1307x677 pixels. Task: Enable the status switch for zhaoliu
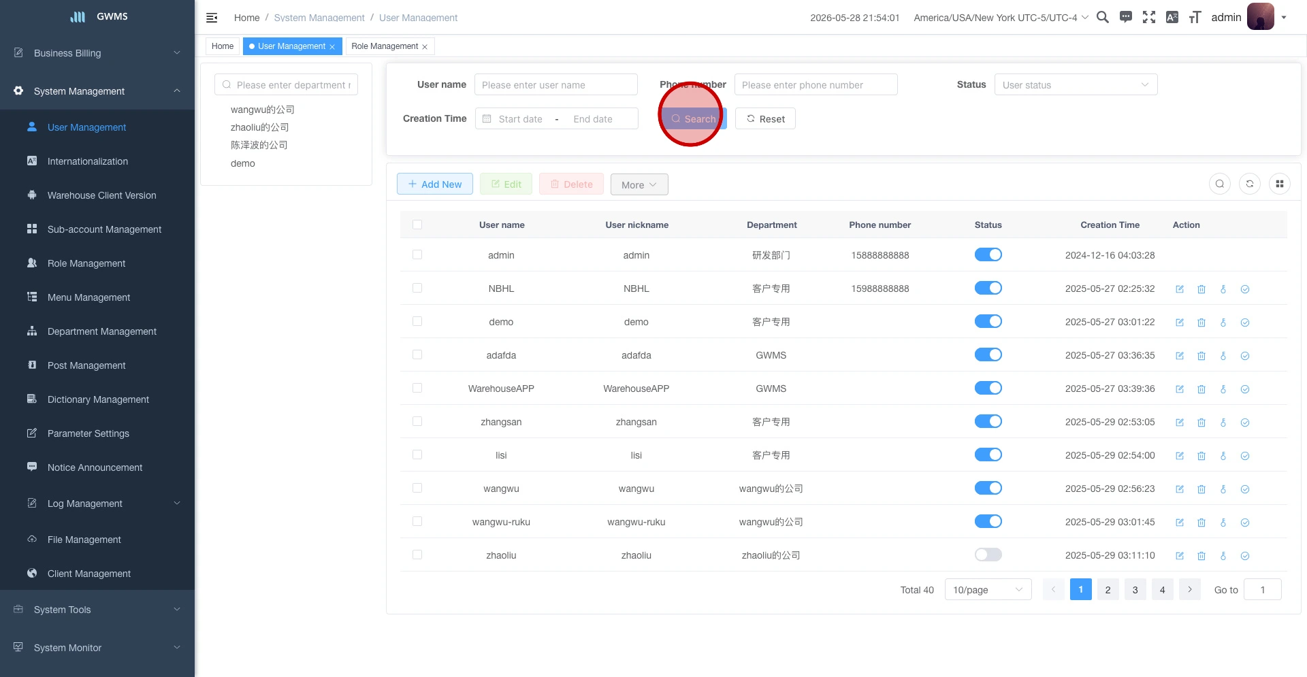click(988, 555)
